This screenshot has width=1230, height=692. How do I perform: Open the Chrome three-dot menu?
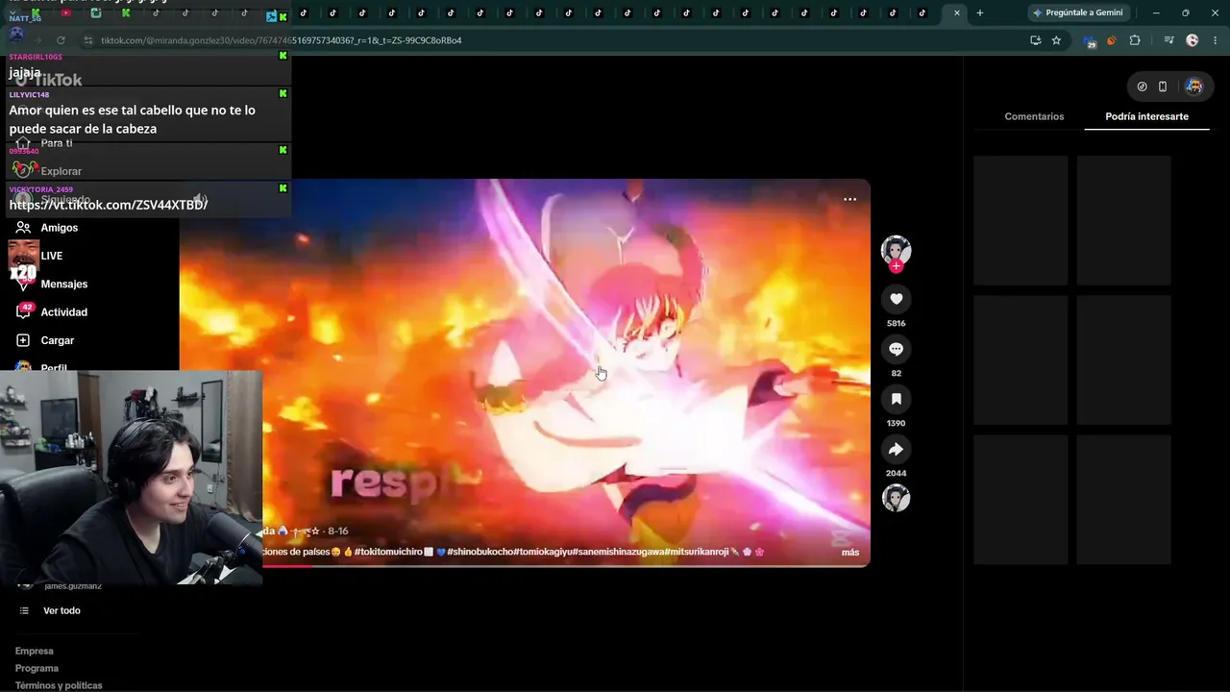click(x=1215, y=40)
